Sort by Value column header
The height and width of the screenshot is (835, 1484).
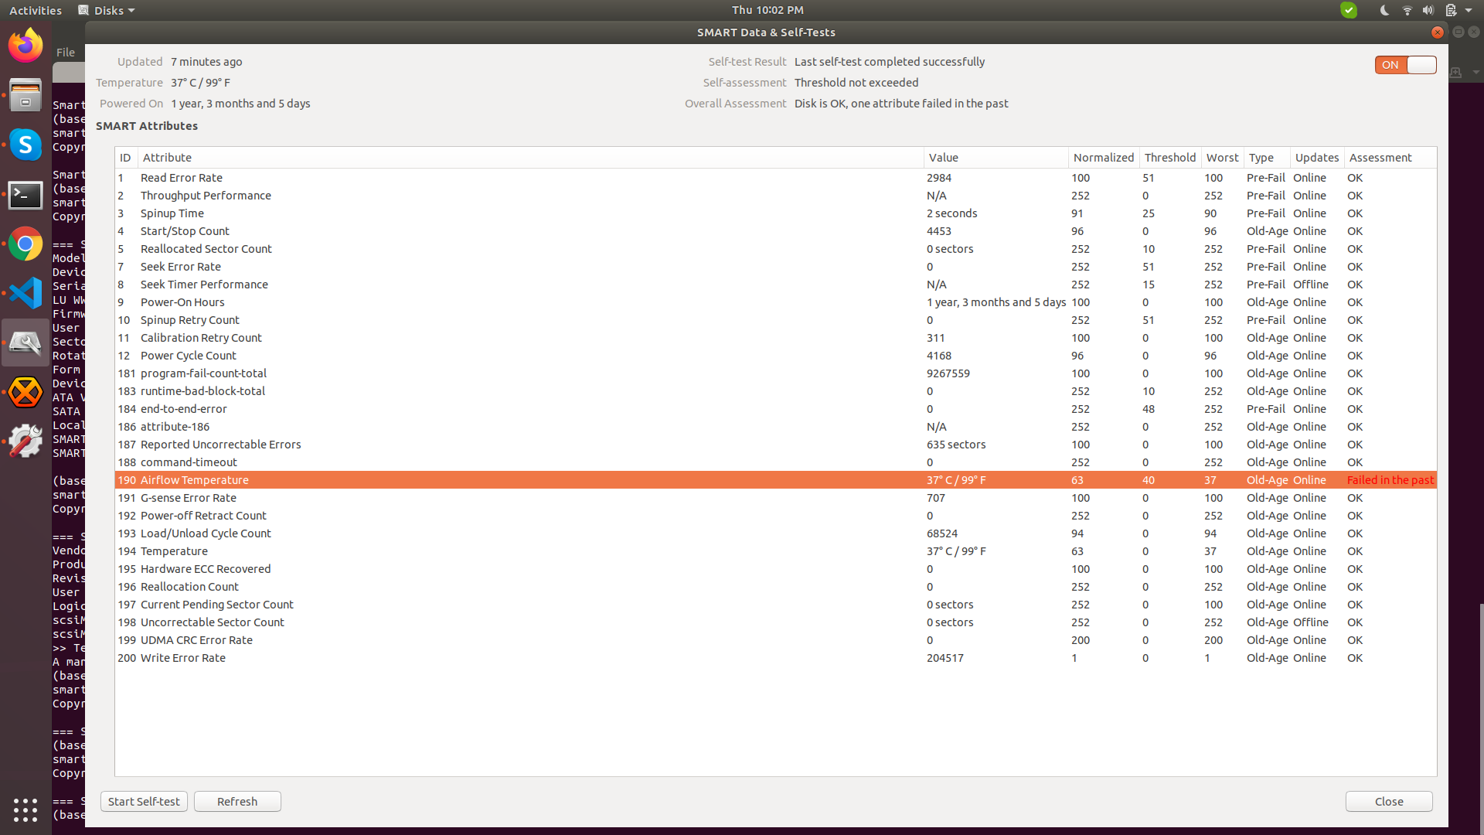(996, 157)
